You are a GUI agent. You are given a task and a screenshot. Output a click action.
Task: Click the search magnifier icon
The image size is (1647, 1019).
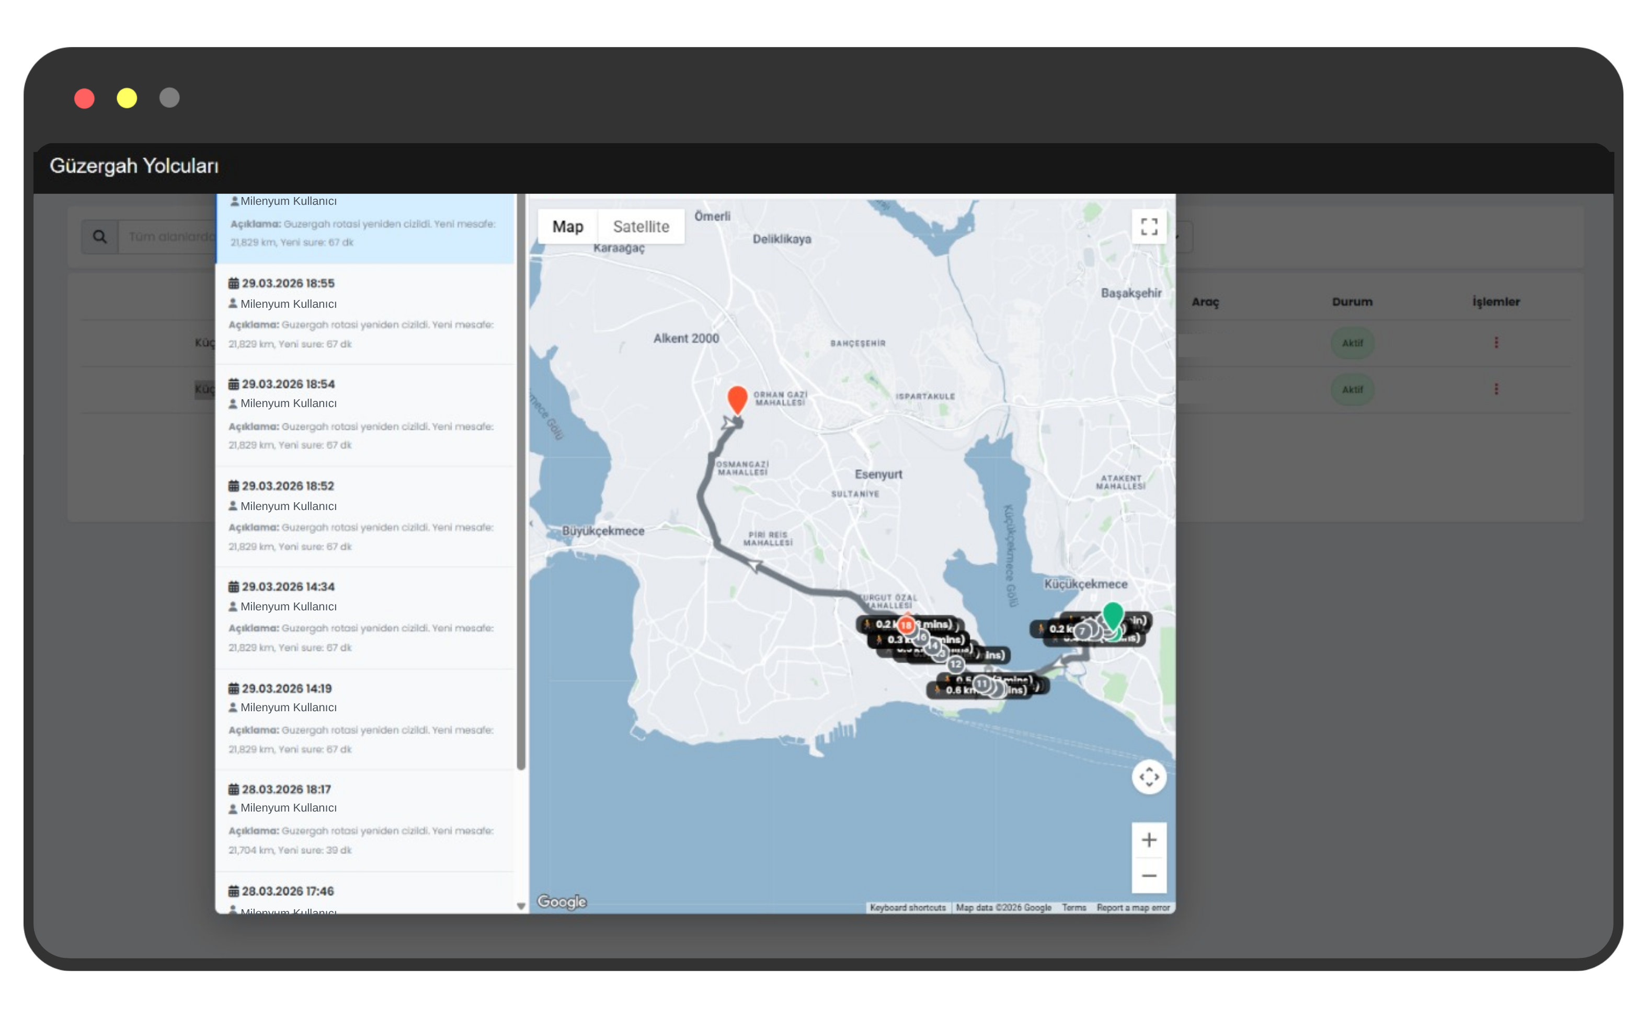[100, 237]
